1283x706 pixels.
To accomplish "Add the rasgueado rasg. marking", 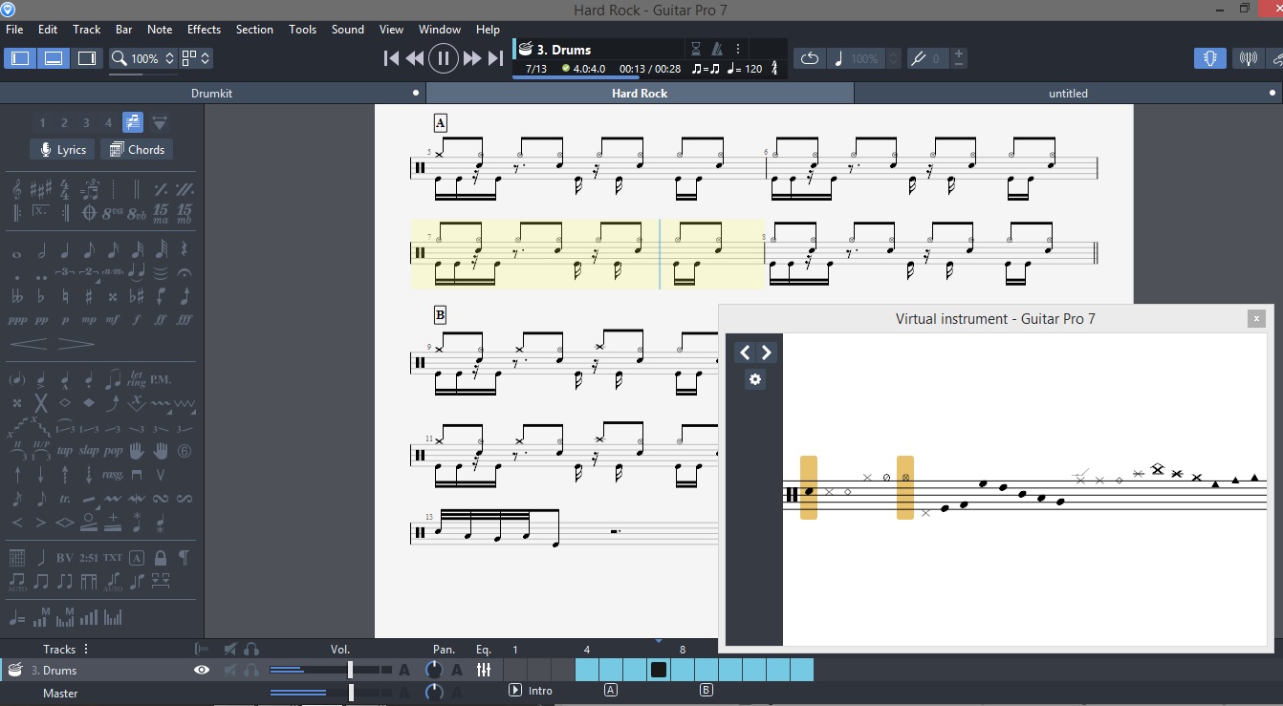I will coord(113,475).
